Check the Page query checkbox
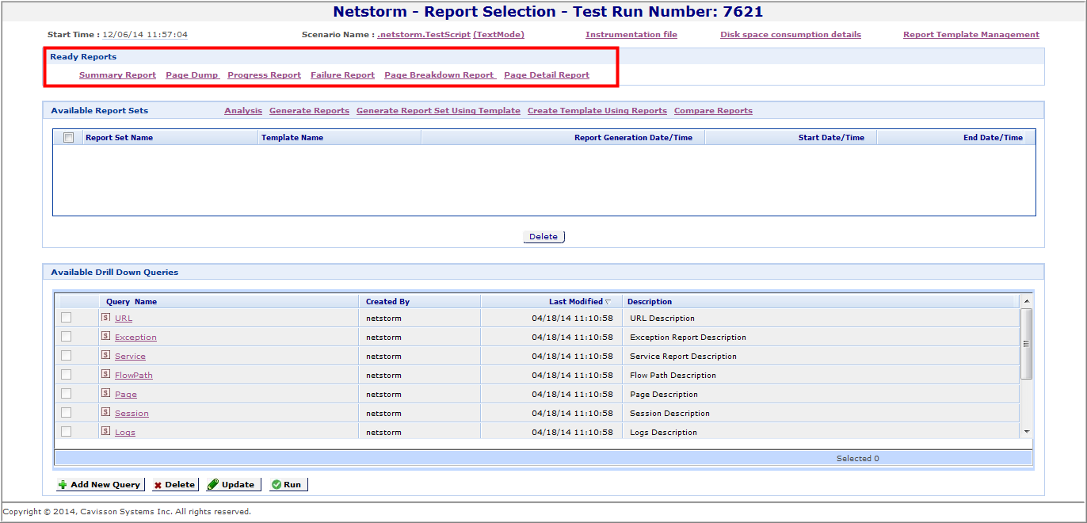The height and width of the screenshot is (523, 1087). point(67,394)
